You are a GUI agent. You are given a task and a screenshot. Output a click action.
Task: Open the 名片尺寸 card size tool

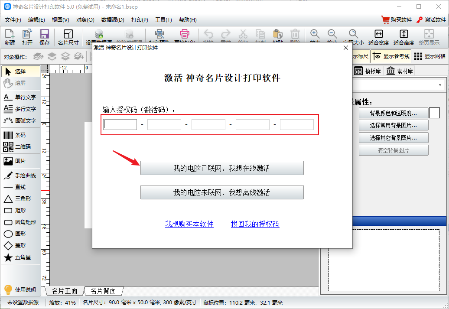coord(68,37)
